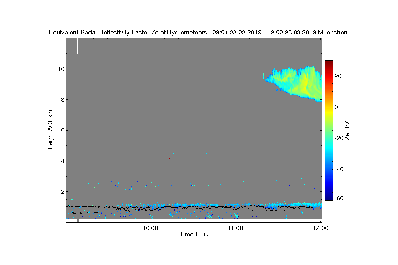The image size is (398, 265).
Task: Click the 'Height AGL km' axis label
Action: click(50, 130)
